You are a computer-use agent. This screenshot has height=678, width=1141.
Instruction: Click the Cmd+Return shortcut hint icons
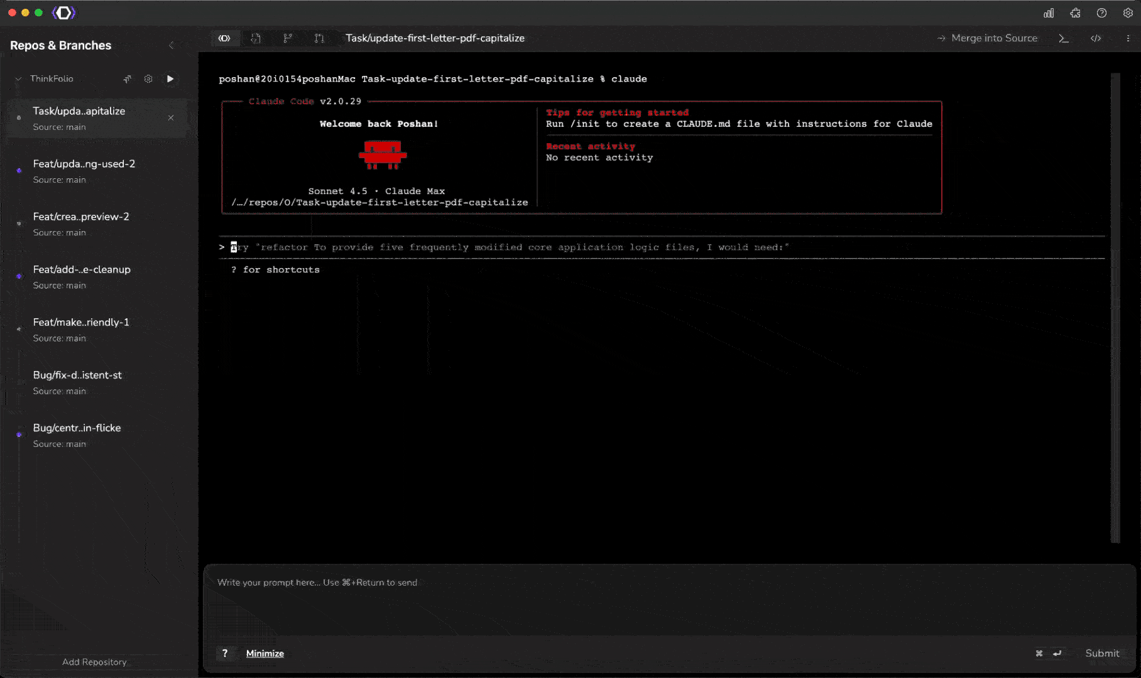[1049, 654]
